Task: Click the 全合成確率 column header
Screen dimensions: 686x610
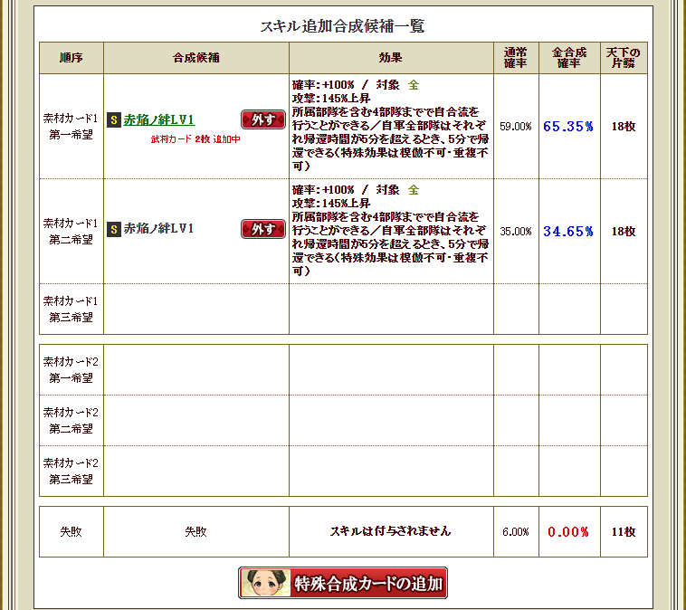Action: click(569, 58)
